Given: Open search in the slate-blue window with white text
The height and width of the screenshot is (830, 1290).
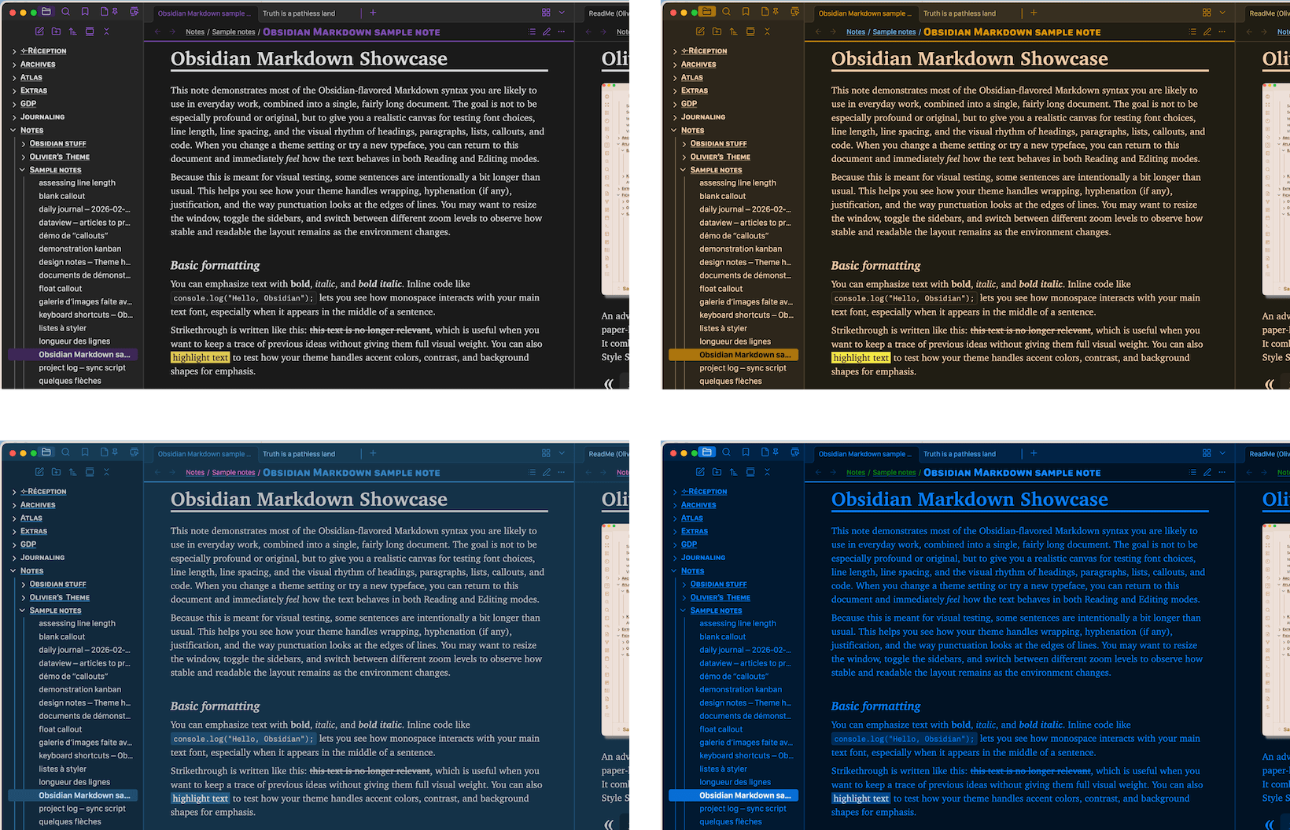Looking at the screenshot, I should coord(65,452).
